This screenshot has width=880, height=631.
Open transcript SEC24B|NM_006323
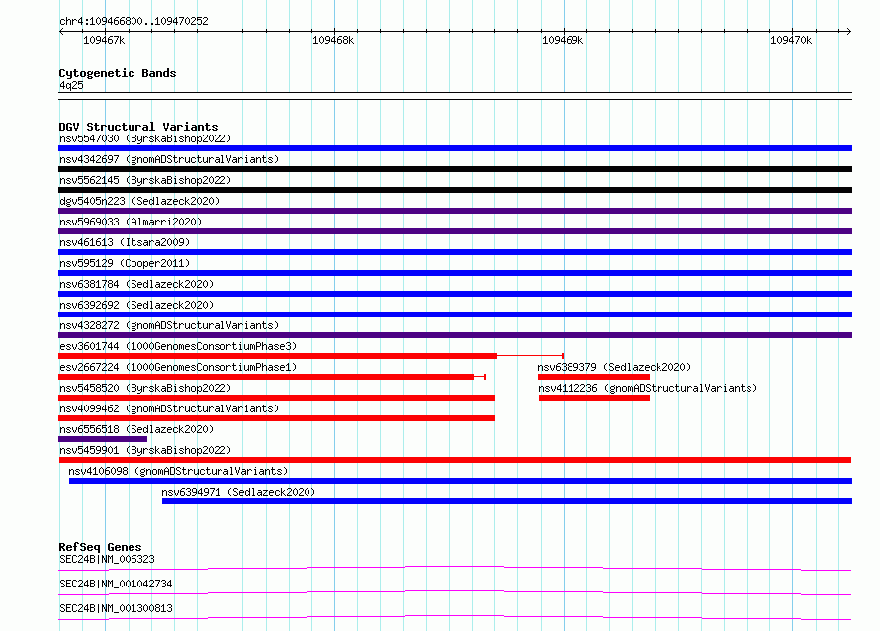[x=107, y=559]
